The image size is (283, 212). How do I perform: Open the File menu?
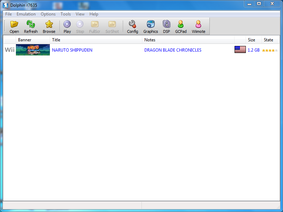[x=8, y=14]
